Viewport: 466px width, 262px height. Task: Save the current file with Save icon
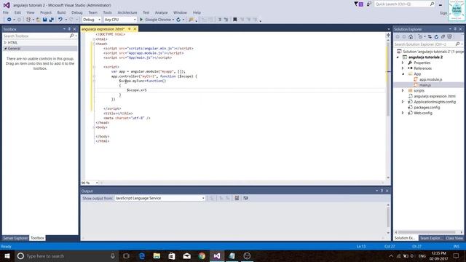[x=44, y=20]
